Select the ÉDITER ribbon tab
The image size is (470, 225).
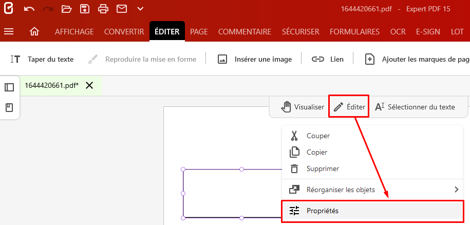coord(167,31)
